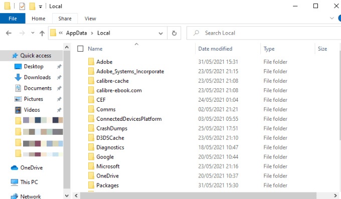Click the pin icon beside Downloads
Screen dimensions: 341x199
coord(59,77)
